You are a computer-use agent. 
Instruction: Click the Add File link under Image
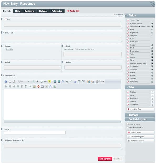tap(9, 50)
